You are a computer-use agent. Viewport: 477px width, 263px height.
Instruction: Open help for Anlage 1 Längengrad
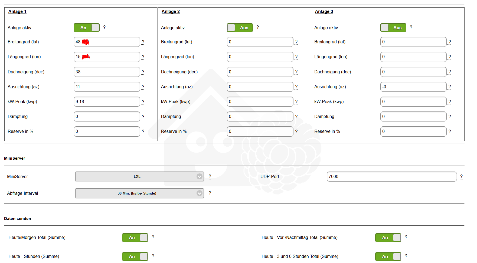(x=143, y=57)
